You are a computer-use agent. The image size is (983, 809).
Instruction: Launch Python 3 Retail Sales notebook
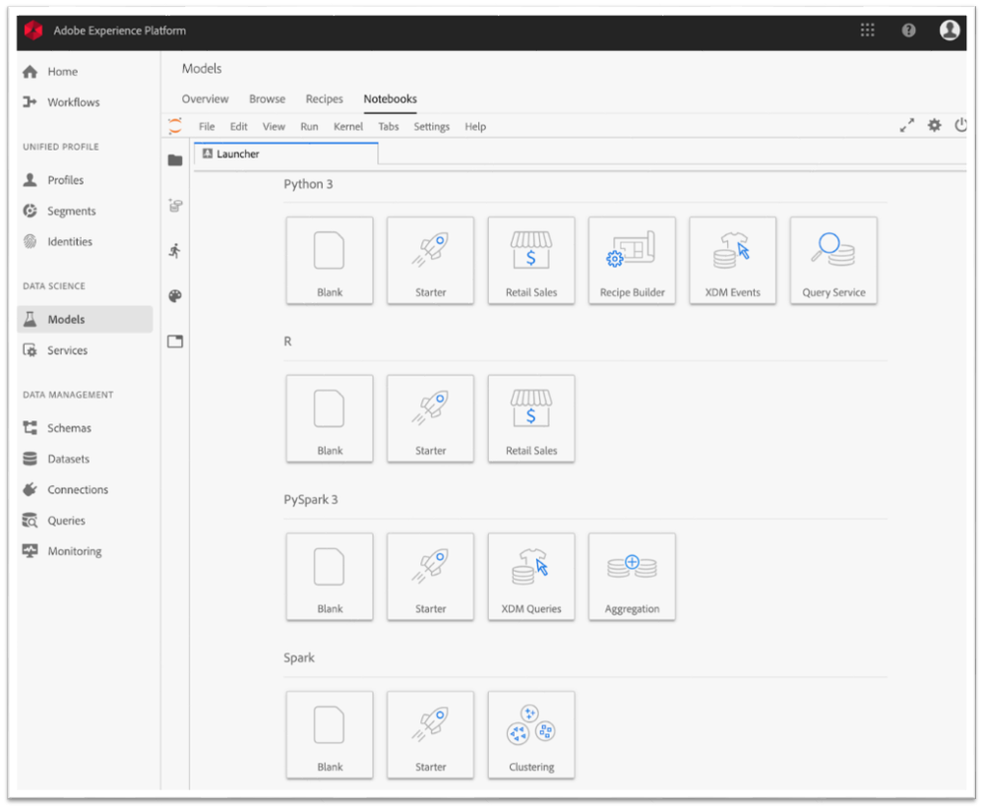[x=531, y=261]
